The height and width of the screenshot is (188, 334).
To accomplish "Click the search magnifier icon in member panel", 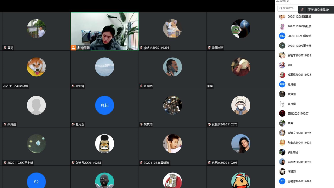I will click(281, 8).
